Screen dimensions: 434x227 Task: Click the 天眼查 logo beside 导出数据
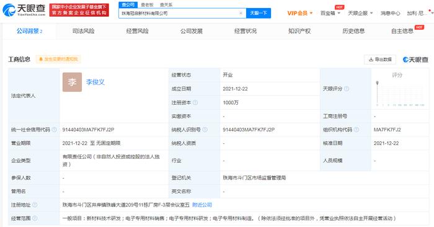(415, 60)
